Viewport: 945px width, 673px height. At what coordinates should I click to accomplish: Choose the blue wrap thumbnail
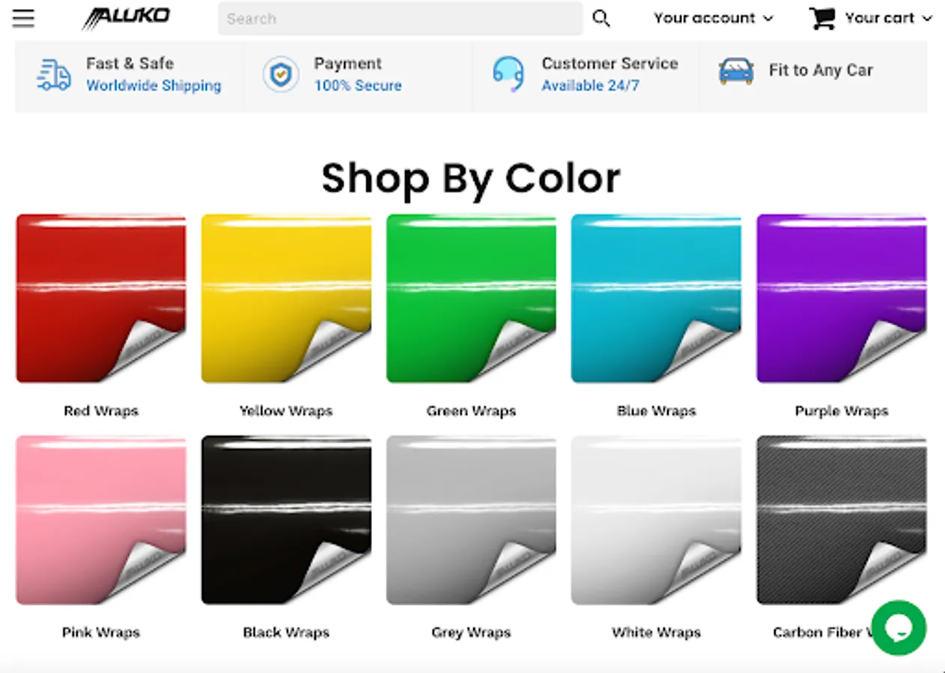click(656, 298)
